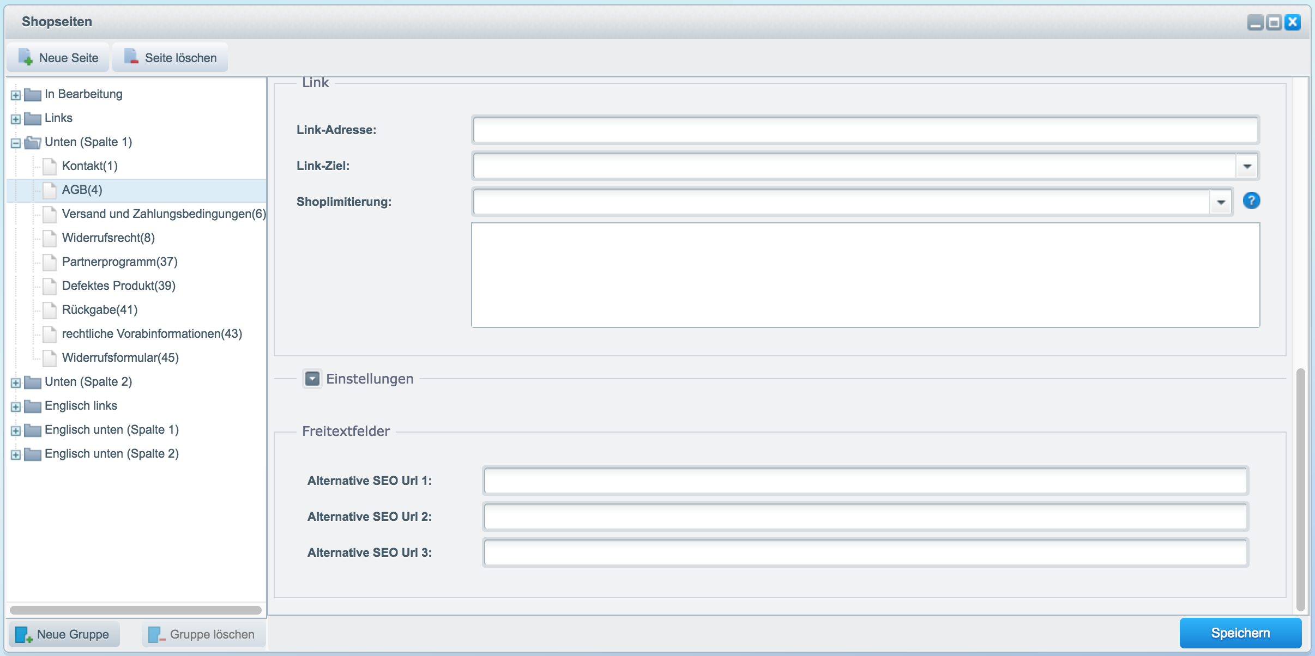
Task: Click the tree panel horizontal scrollbar
Action: [136, 610]
